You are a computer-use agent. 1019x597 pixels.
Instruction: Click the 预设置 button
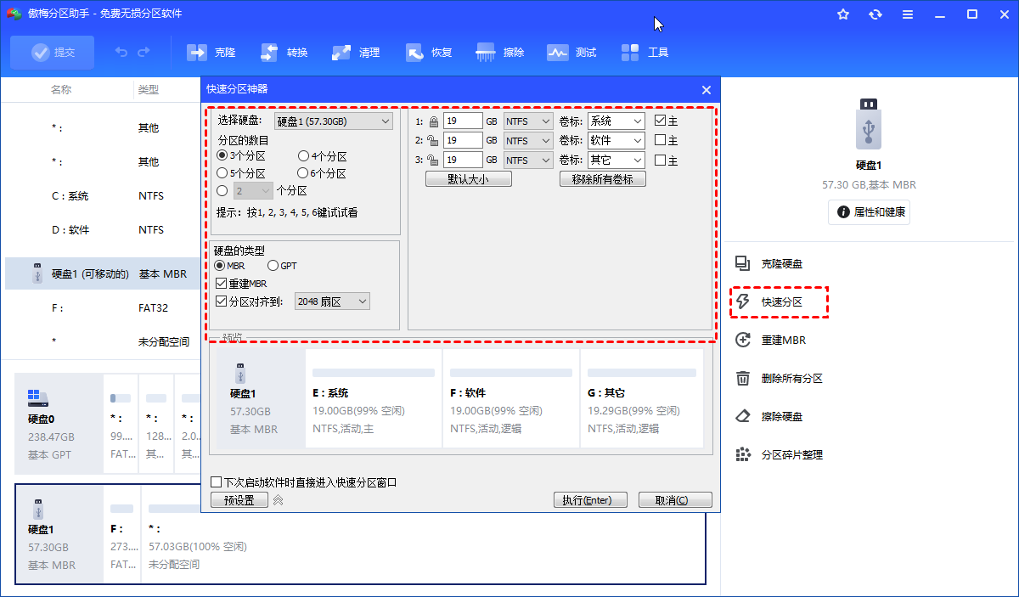click(239, 500)
